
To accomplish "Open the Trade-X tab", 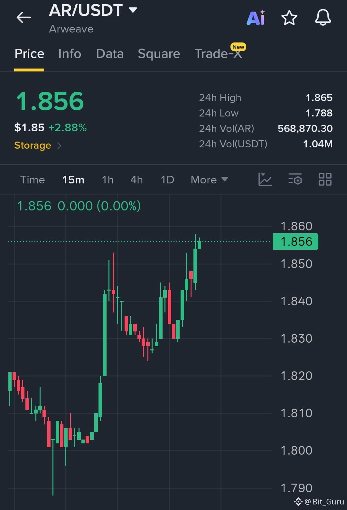I will click(x=218, y=54).
